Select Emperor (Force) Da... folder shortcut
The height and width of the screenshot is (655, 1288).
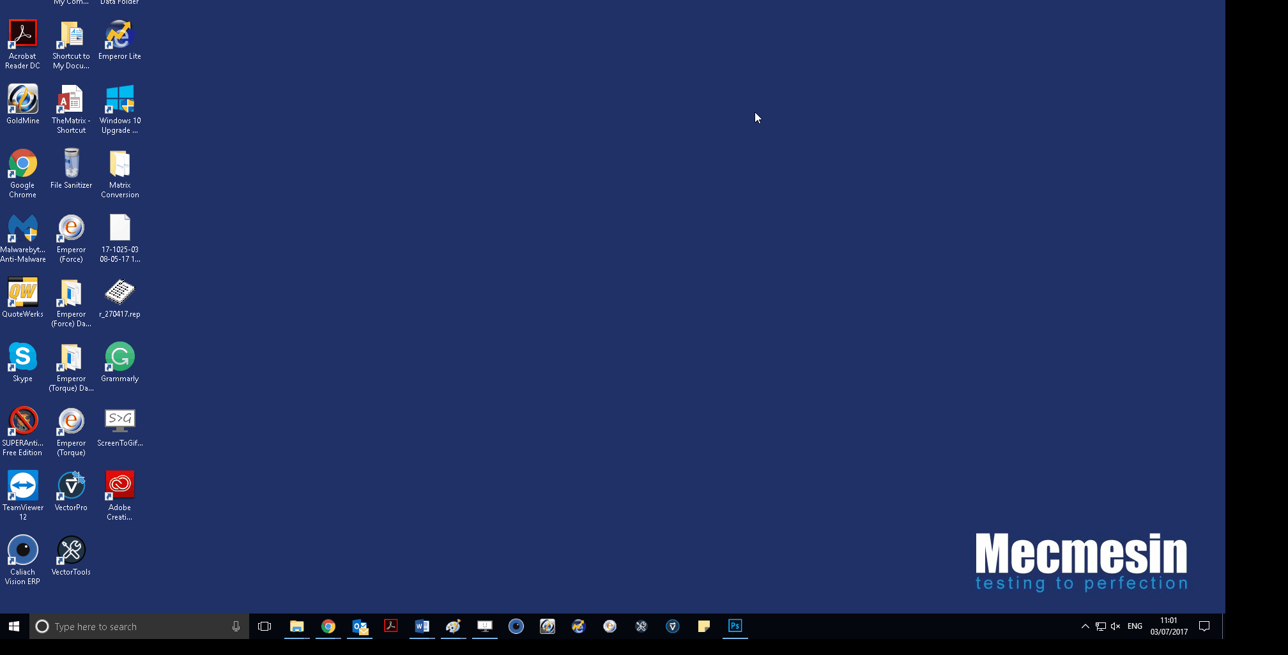point(71,302)
